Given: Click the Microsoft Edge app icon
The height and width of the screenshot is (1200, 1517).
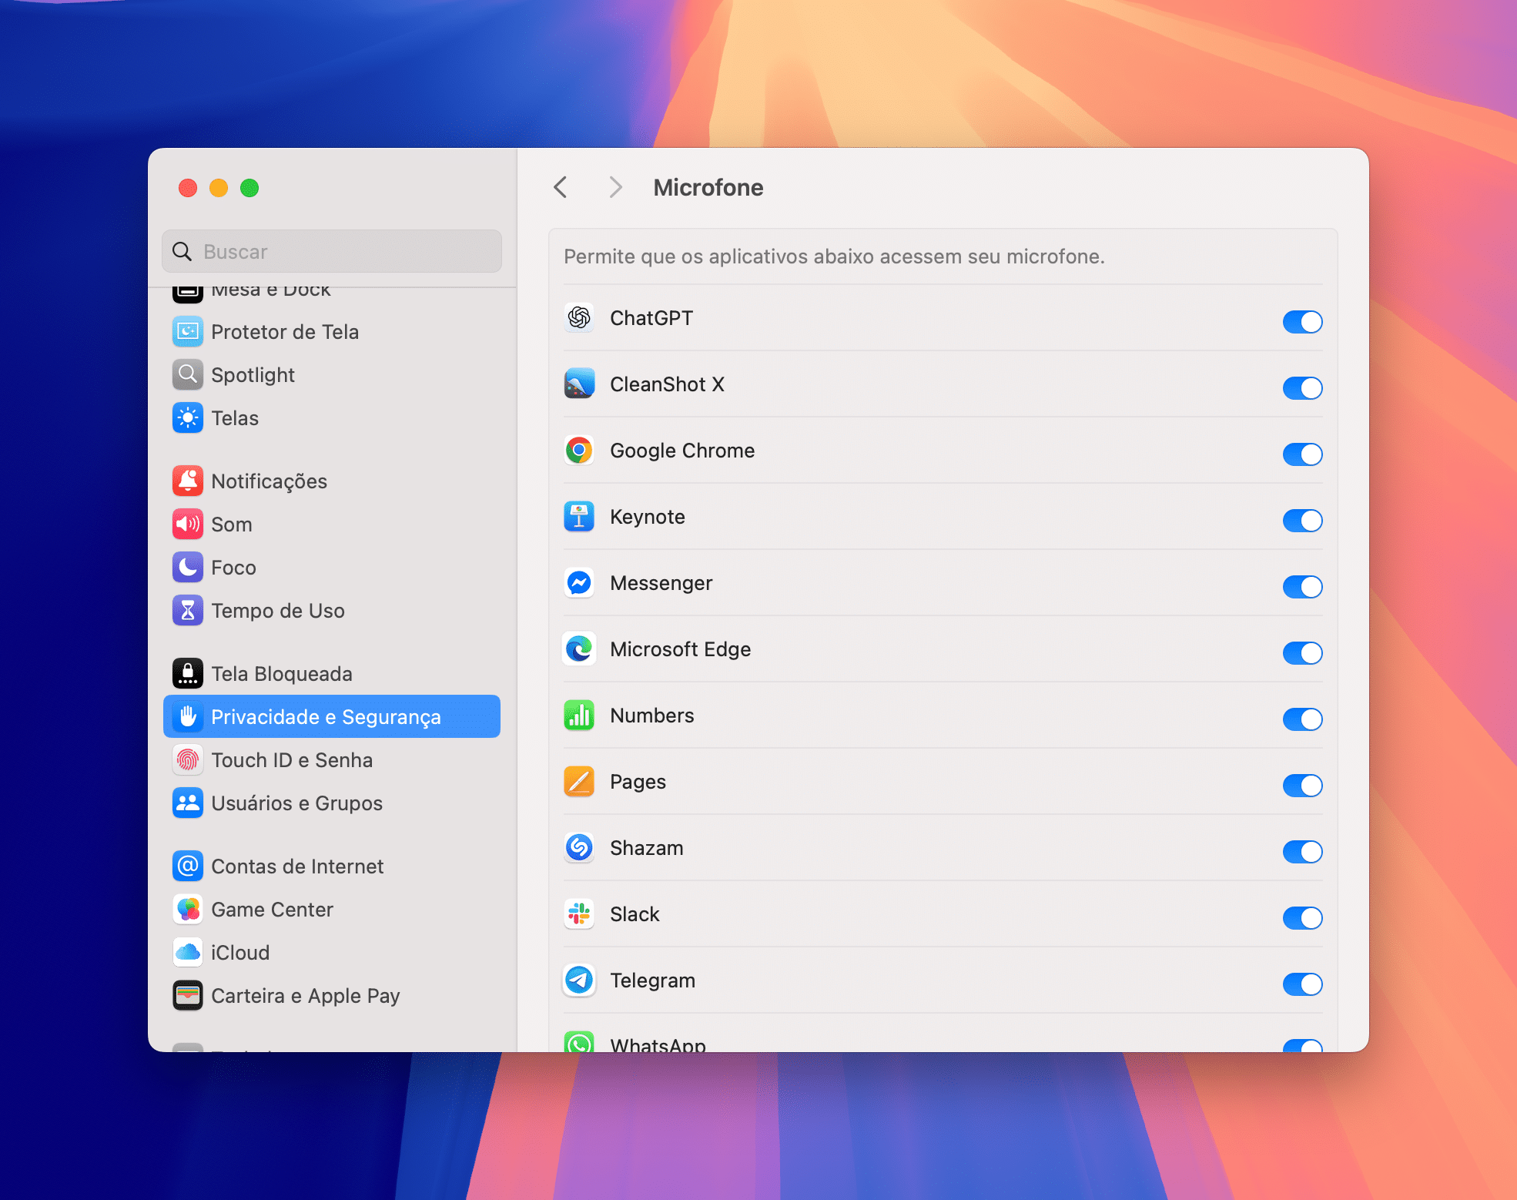Looking at the screenshot, I should point(579,649).
